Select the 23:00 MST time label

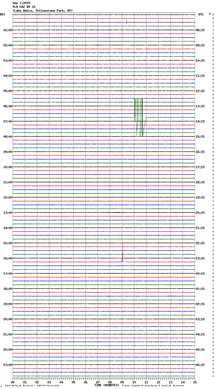point(8,365)
